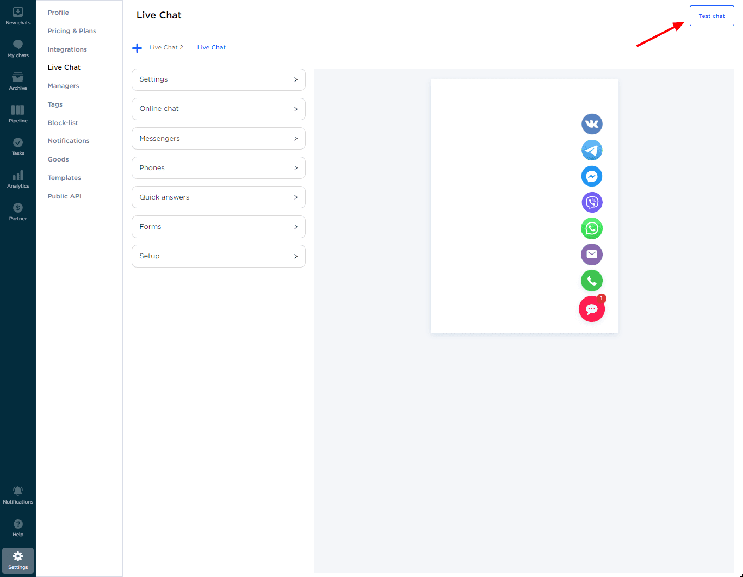Click the WhatsApp icon in preview
The image size is (743, 577).
coord(592,228)
